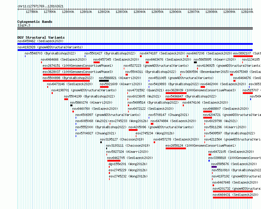The height and width of the screenshot is (209, 261).
Task: Select the dgv155e201 (Wong2012b) label
Action: tap(128, 164)
